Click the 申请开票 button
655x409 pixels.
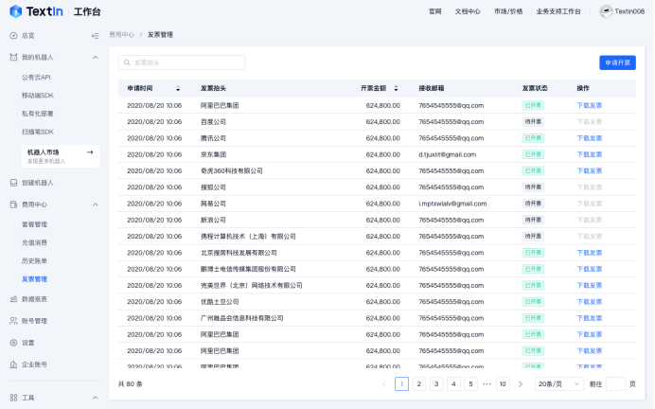[x=617, y=62]
